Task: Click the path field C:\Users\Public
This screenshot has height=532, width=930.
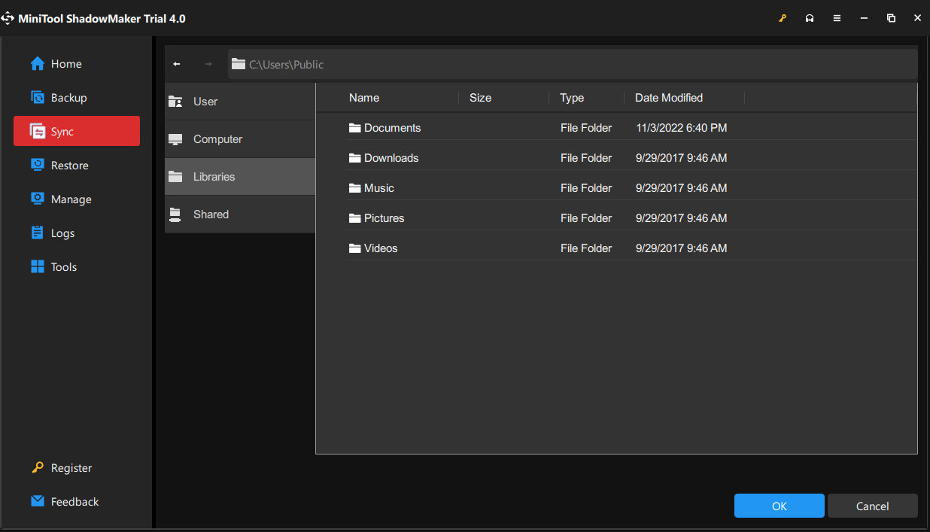Action: point(573,64)
